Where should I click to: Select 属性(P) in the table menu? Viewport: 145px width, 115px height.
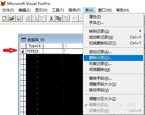(113, 17)
